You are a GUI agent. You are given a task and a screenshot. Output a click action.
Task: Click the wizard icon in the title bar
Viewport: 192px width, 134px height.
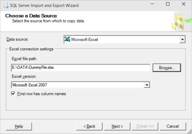tap(6, 6)
